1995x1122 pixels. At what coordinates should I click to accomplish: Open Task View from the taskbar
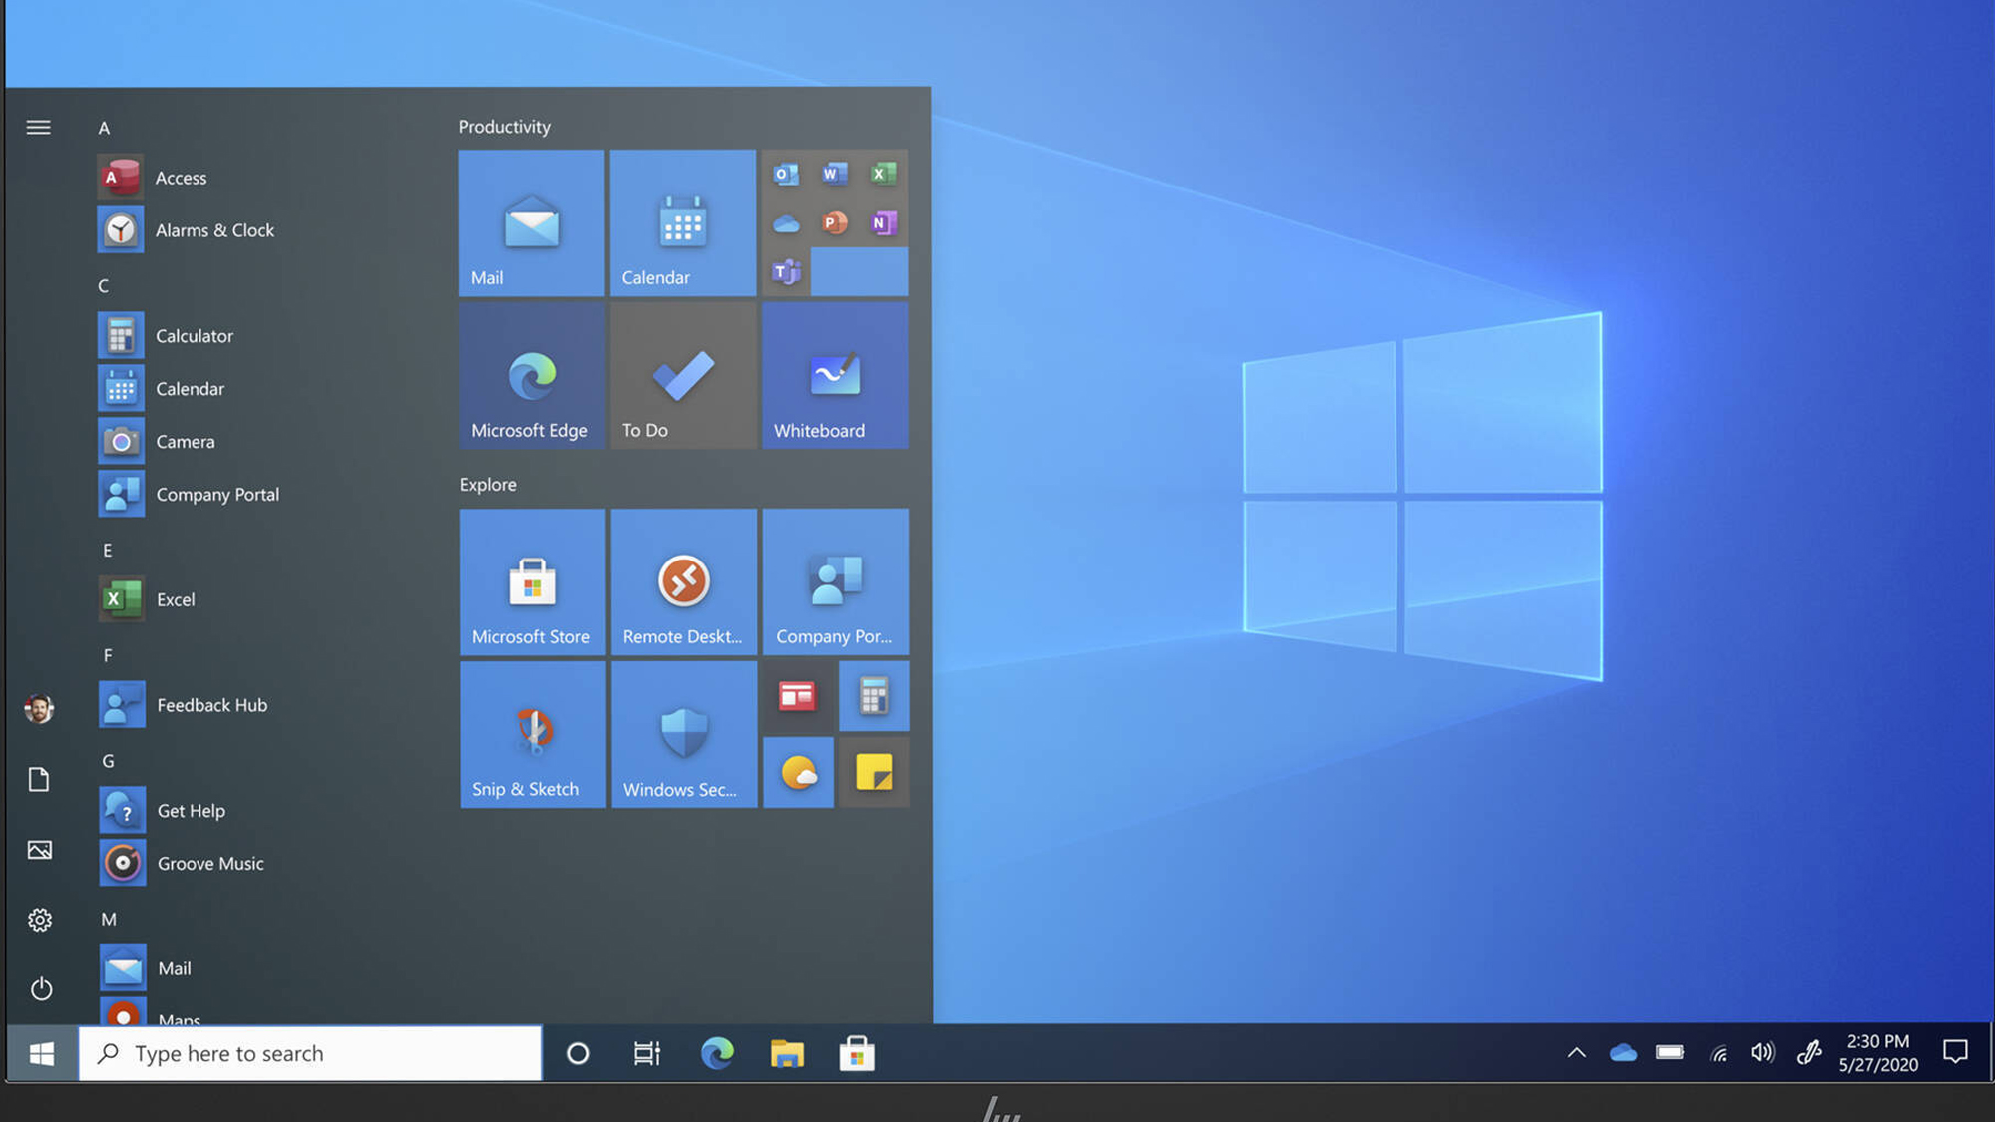[x=647, y=1053]
